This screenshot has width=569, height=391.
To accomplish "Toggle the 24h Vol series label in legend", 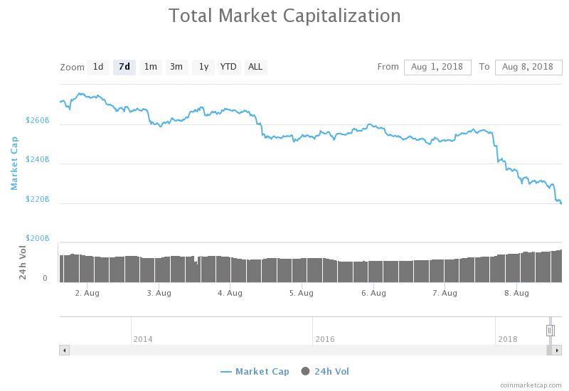I will click(x=331, y=371).
